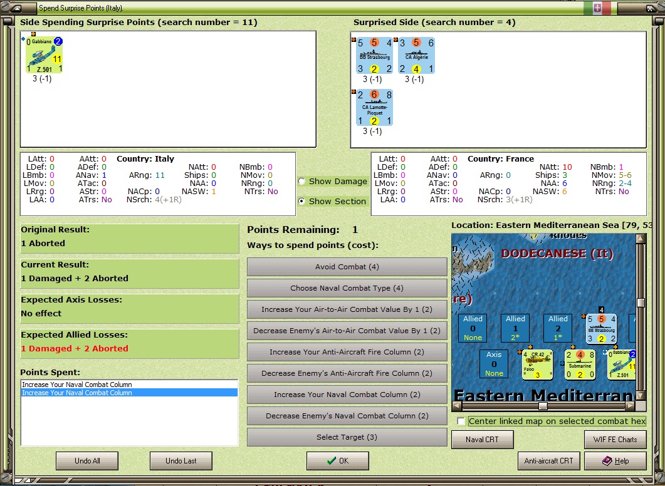This screenshot has height=486, width=665.
Task: Click Decrease Enemy's Naval Combat Column button
Action: (347, 416)
